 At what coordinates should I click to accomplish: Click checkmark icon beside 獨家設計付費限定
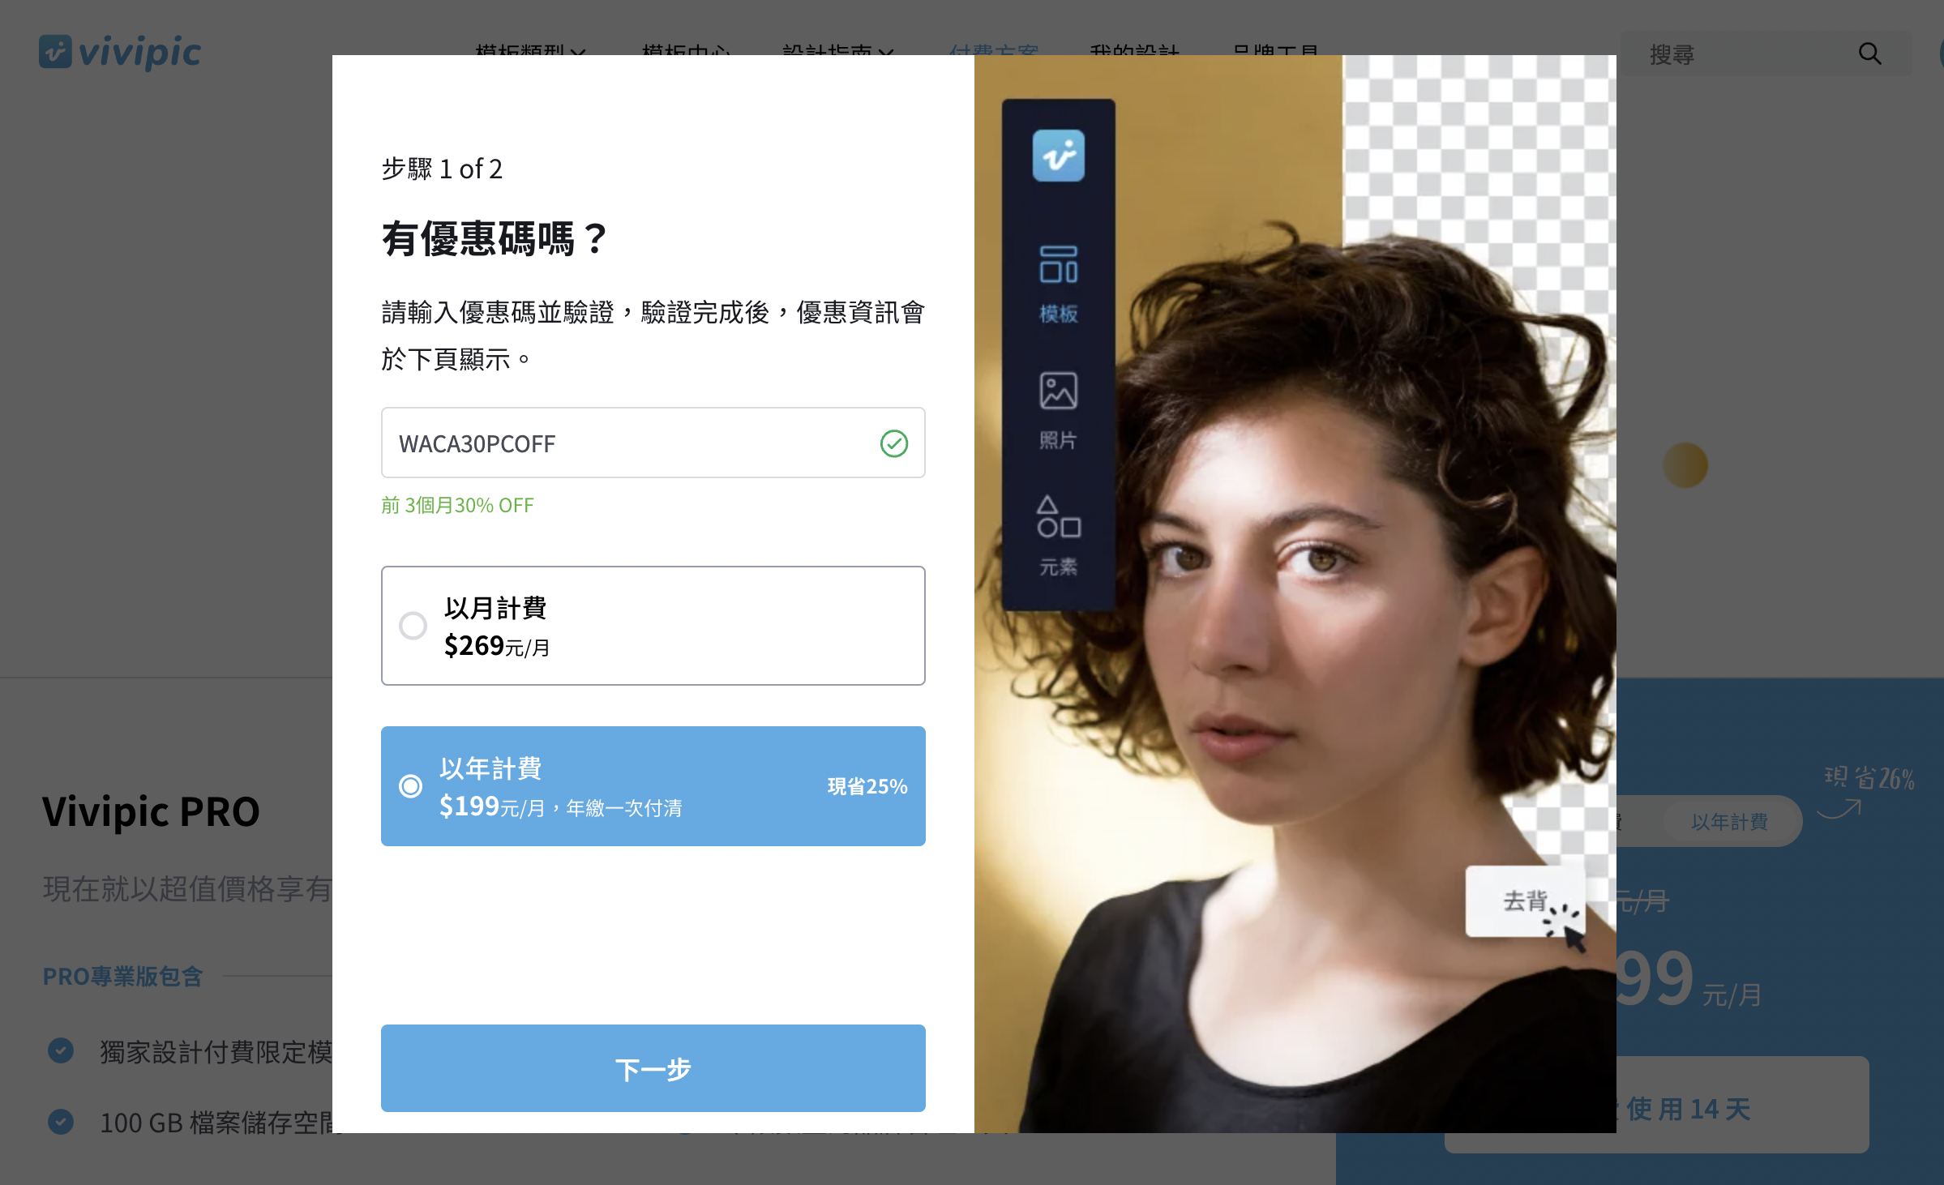pos(61,1050)
